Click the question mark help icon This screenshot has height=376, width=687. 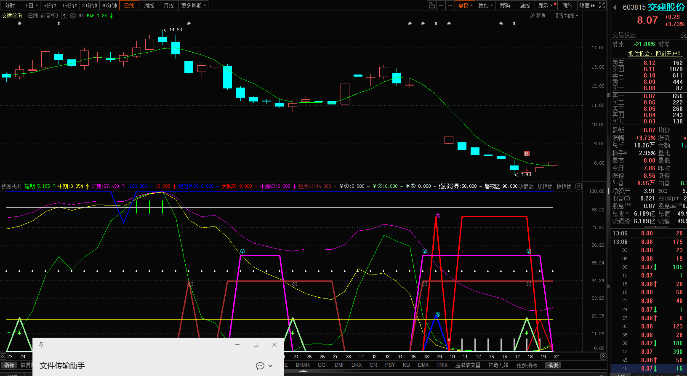(x=64, y=16)
